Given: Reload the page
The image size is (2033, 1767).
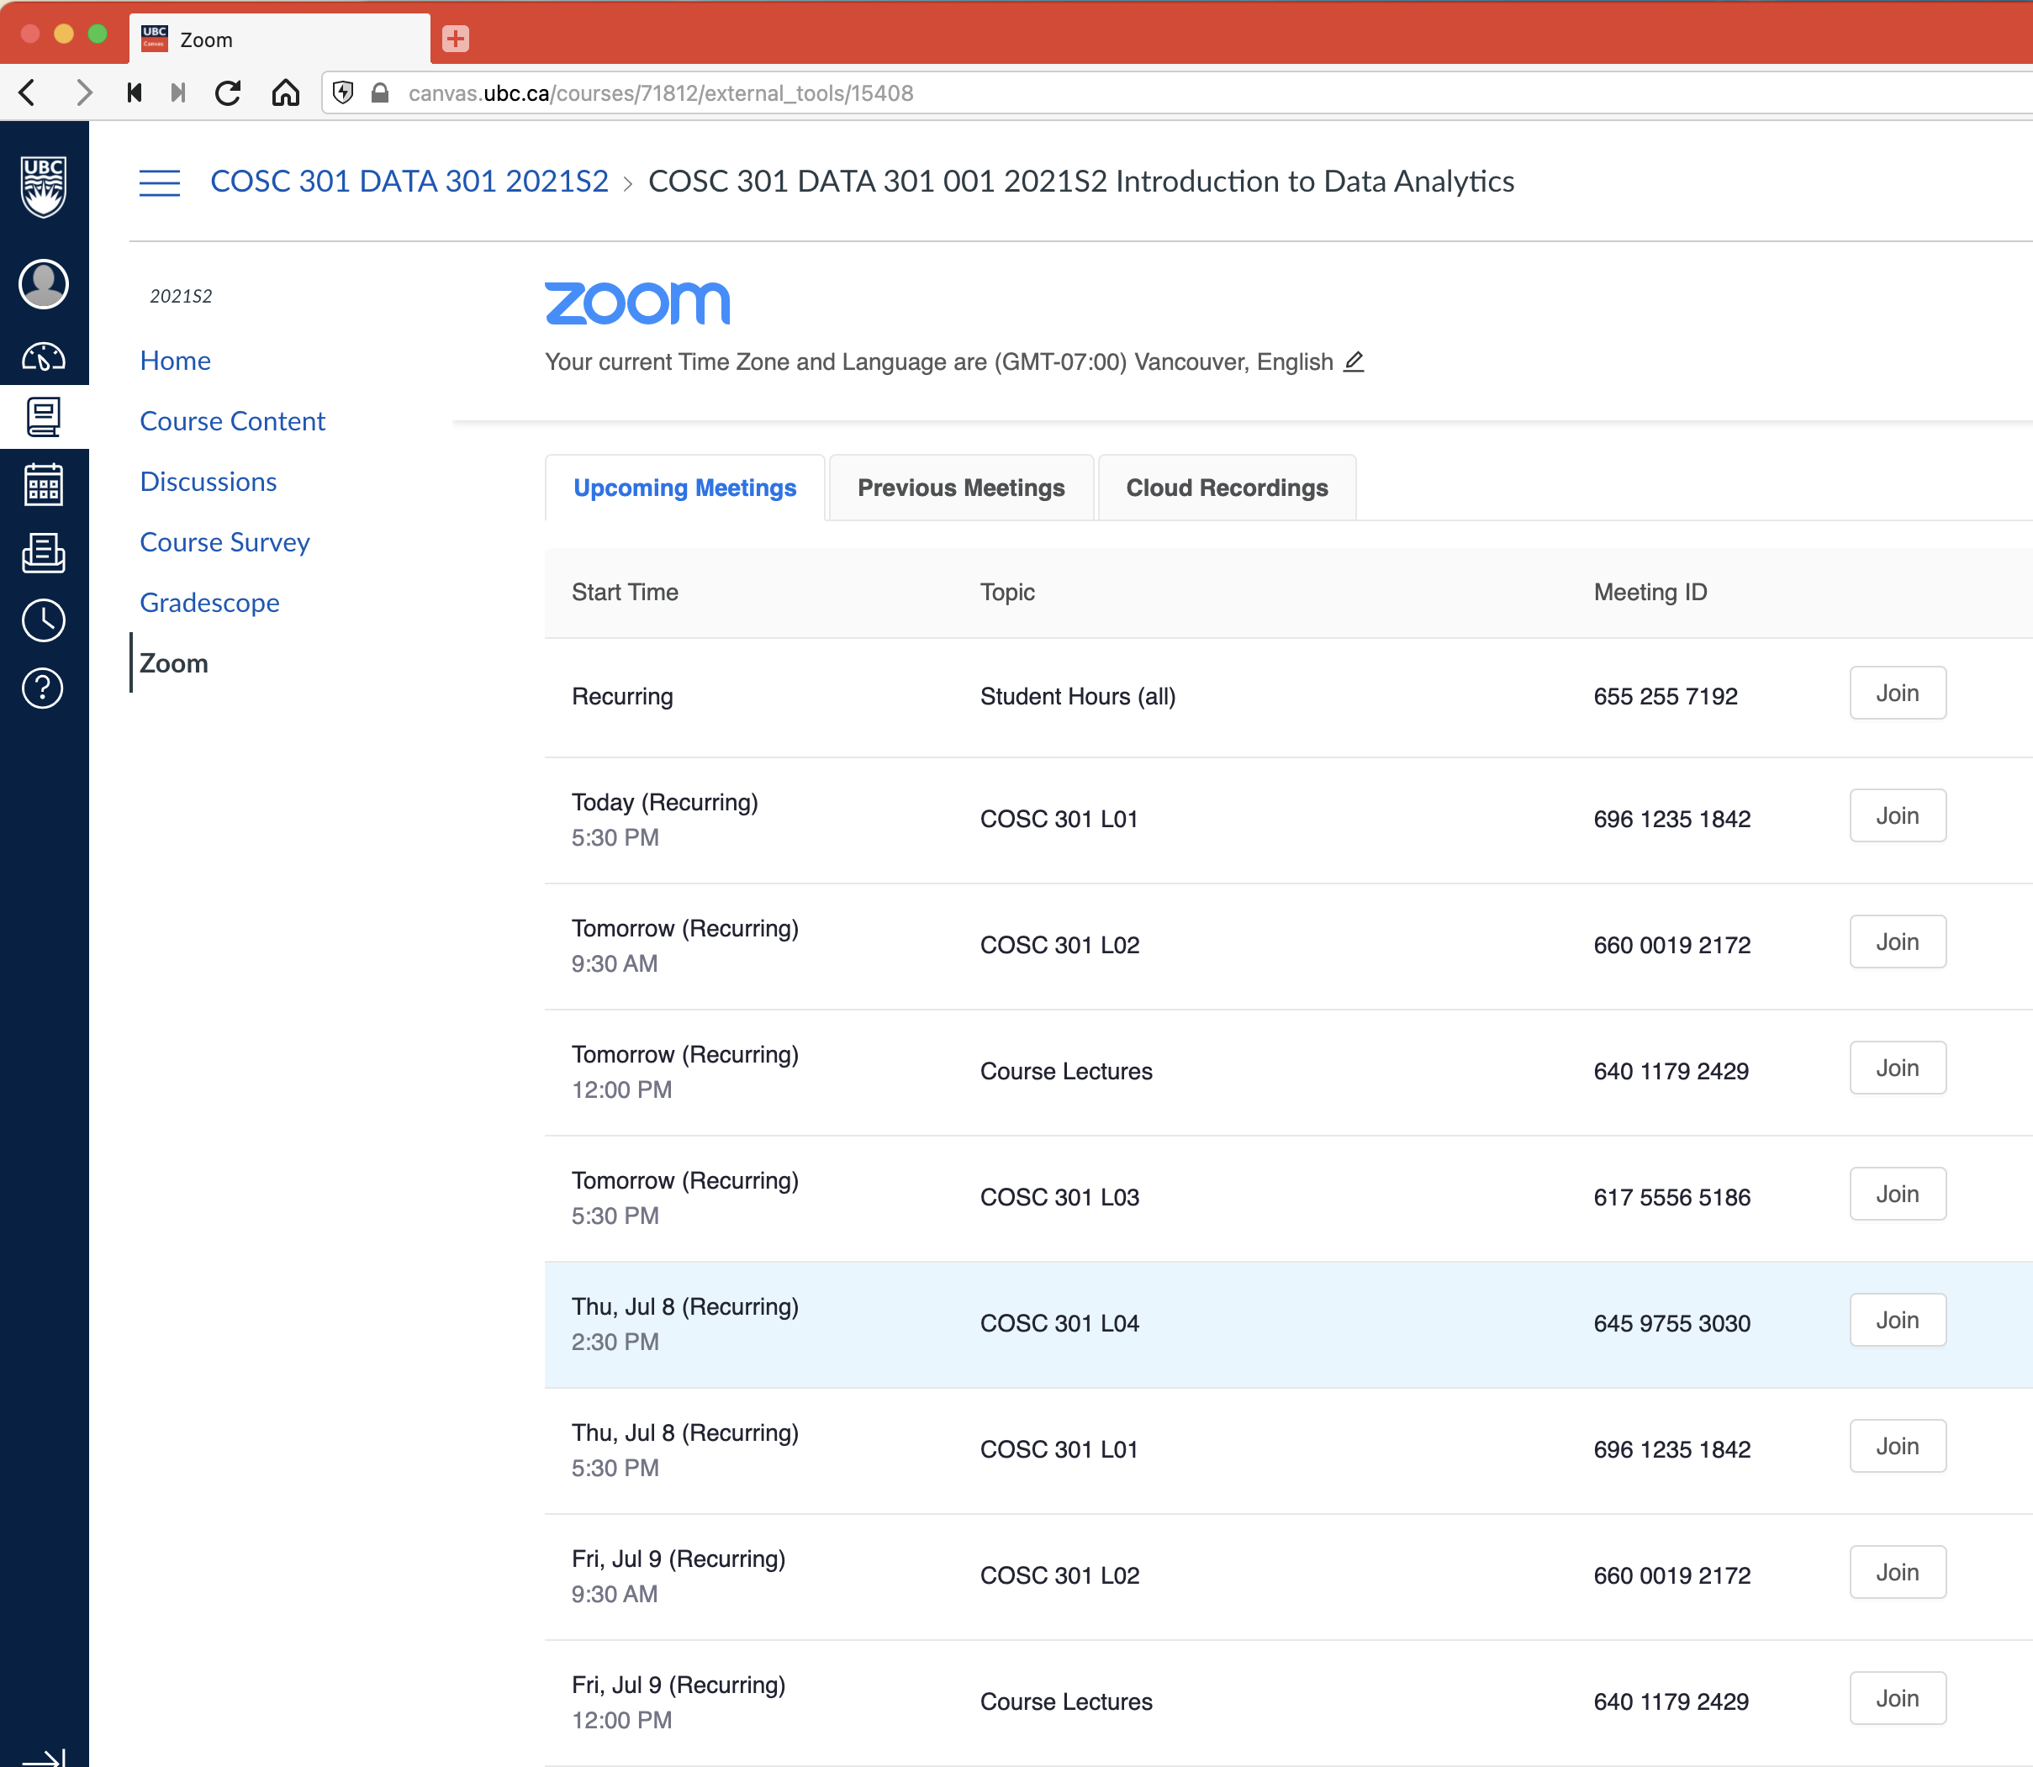Looking at the screenshot, I should [x=228, y=92].
